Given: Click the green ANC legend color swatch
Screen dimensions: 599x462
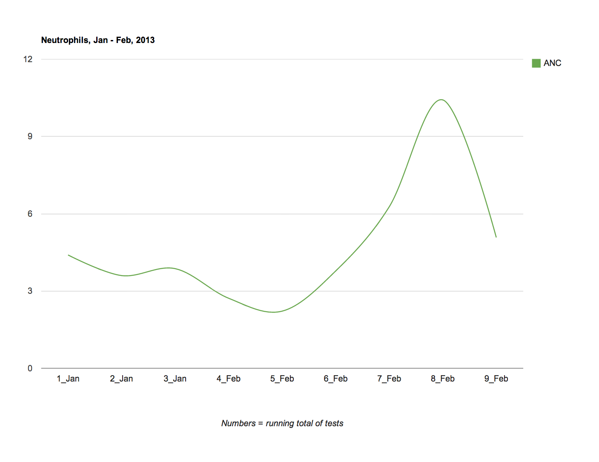Looking at the screenshot, I should 536,63.
